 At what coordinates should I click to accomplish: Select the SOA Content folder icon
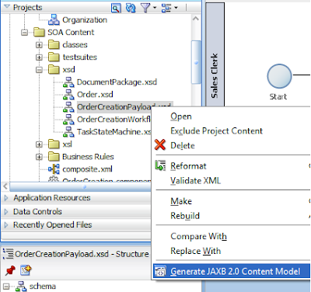pos(40,33)
